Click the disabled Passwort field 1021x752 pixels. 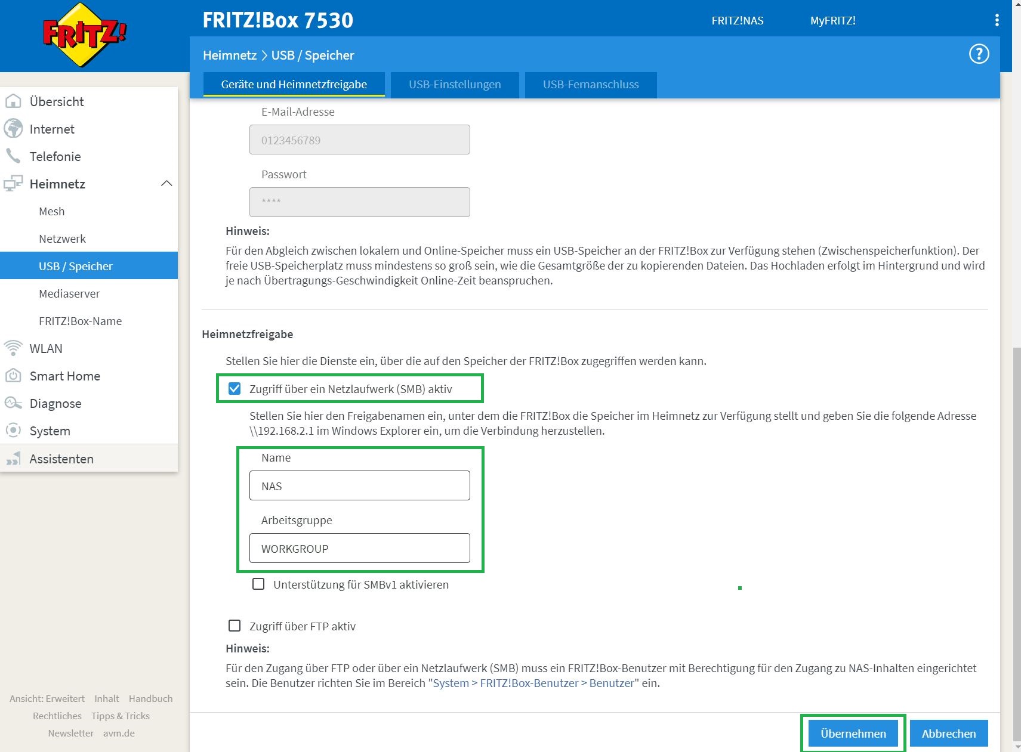(360, 202)
